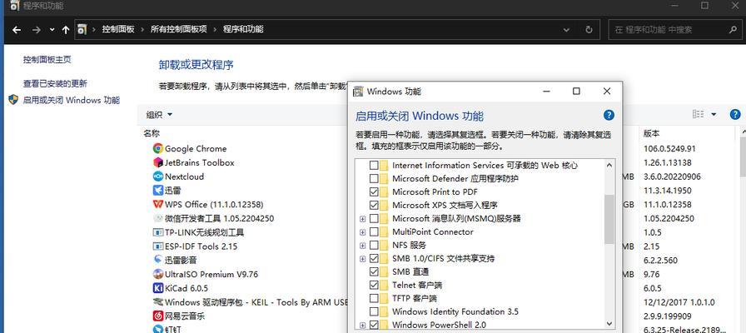Screen dimensions: 746x333
Task: Enable the TFTP 客户端 checkbox
Action: [374, 299]
